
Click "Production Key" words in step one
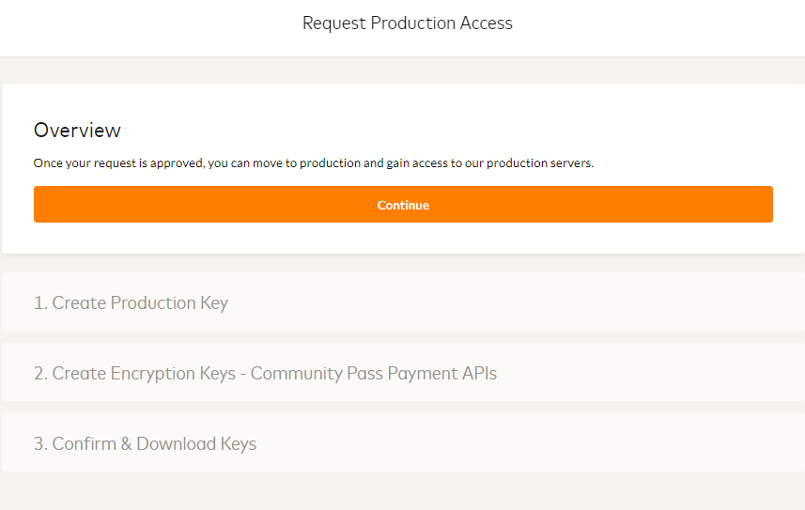click(169, 303)
